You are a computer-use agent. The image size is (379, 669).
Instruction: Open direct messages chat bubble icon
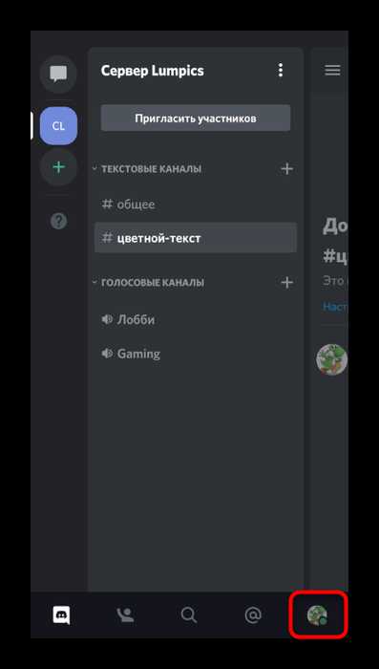point(58,74)
